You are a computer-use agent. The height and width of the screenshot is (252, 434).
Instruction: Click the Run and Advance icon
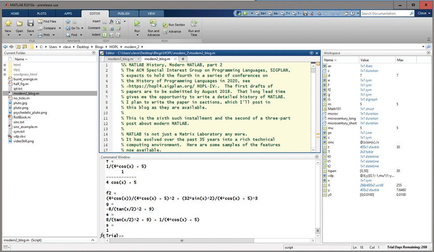tap(153, 23)
